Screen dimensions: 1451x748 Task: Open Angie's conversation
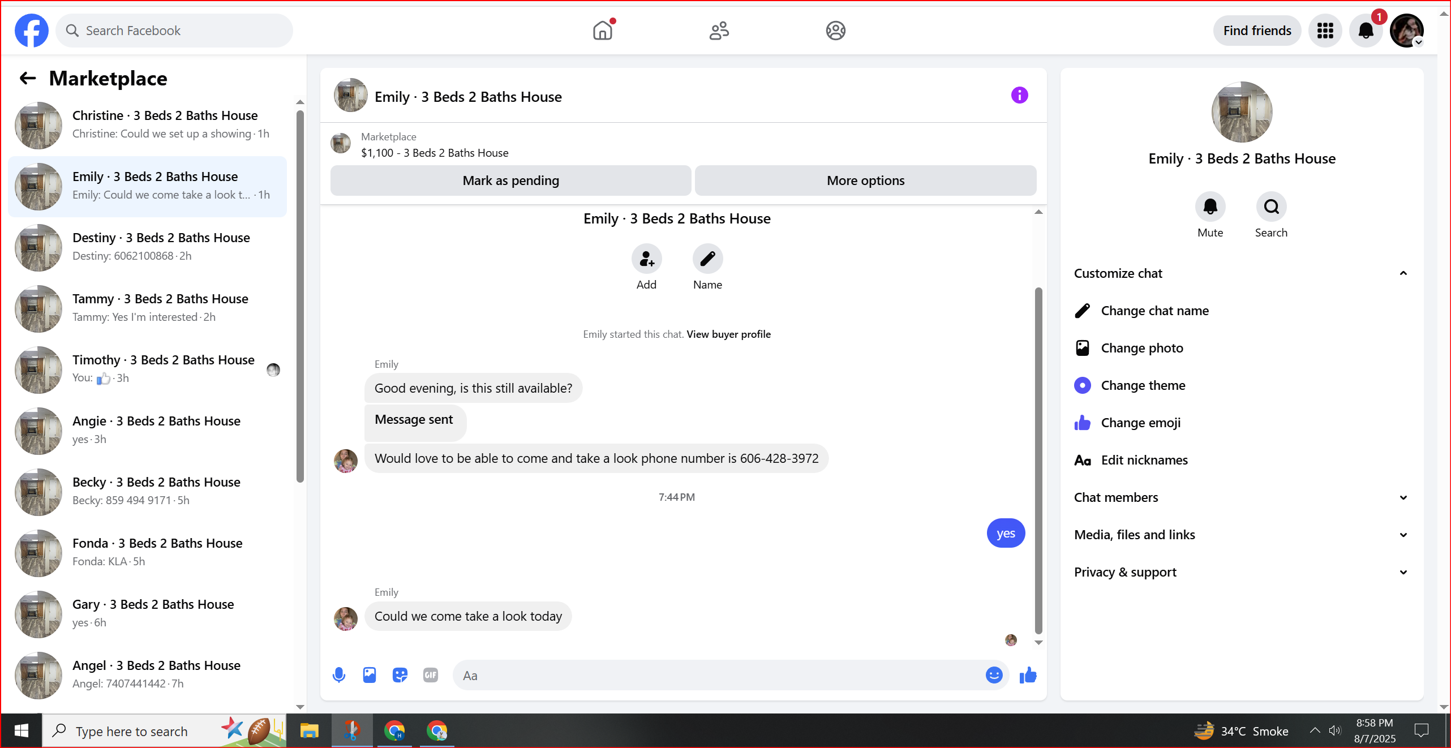coord(148,431)
